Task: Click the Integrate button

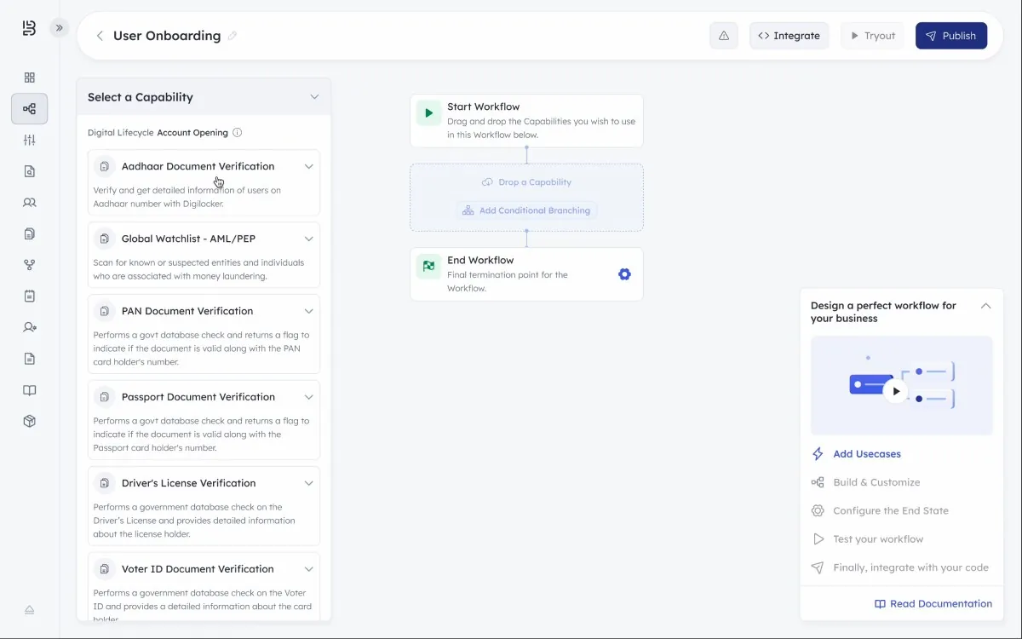Action: coord(789,36)
